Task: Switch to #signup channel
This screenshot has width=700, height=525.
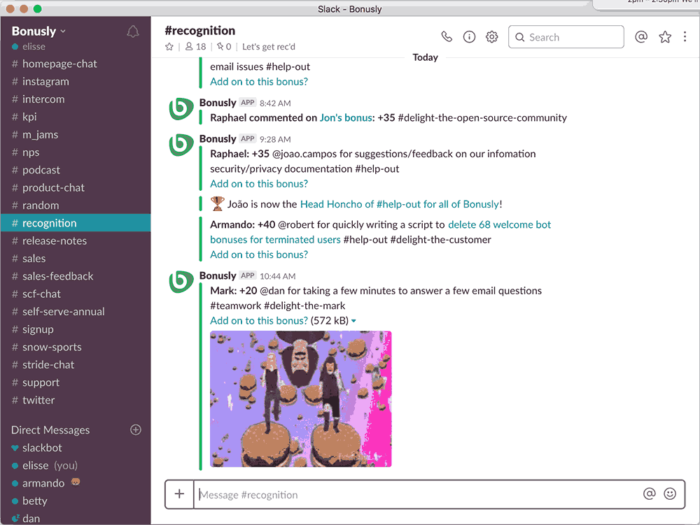Action: click(x=76, y=329)
